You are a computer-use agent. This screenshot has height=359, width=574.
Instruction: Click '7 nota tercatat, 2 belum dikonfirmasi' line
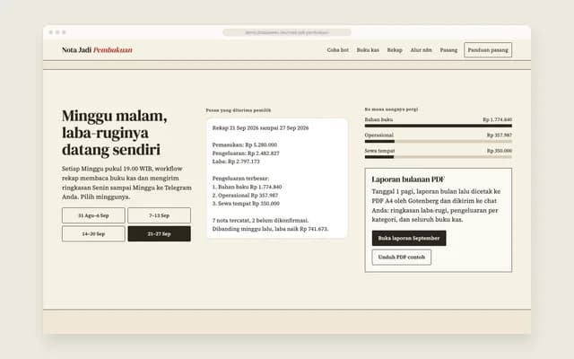(x=260, y=221)
